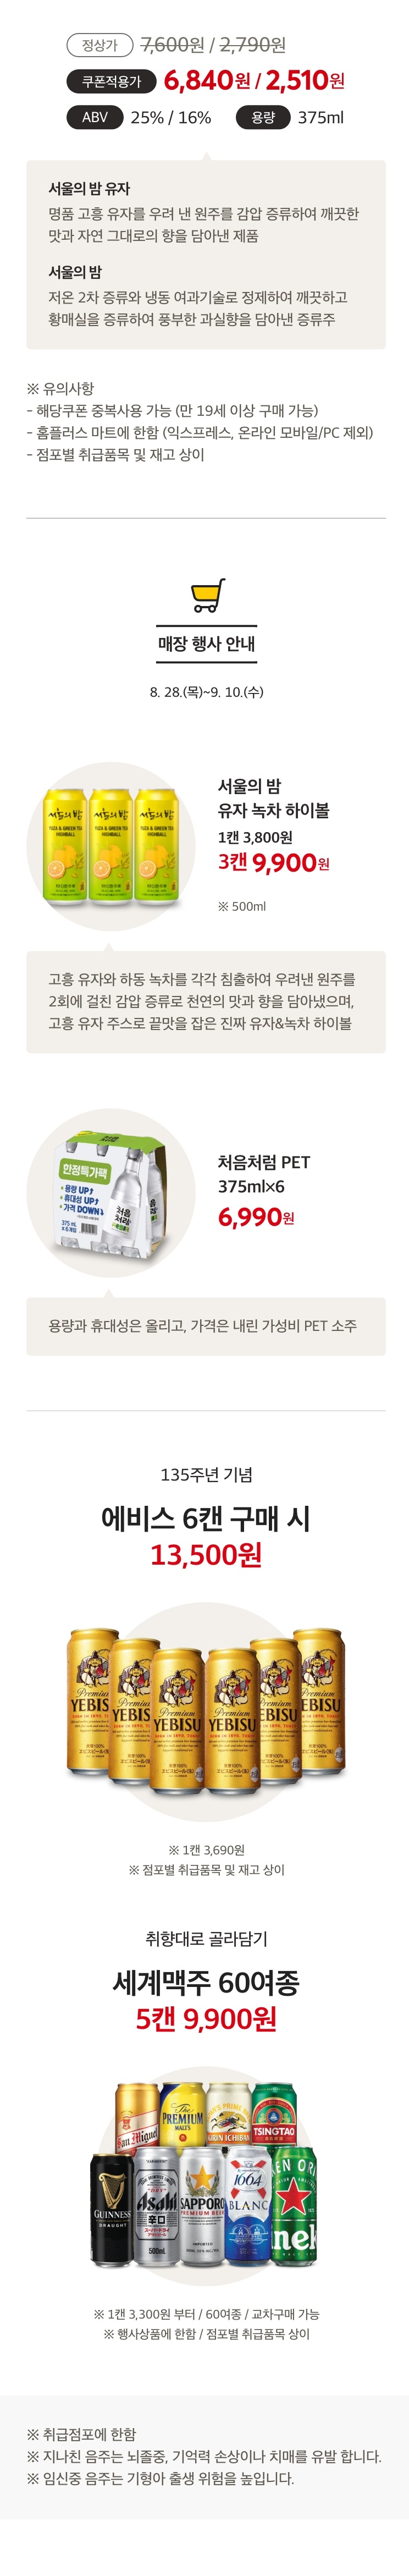Click the 용량 dark badge
Viewport: 409px width, 2576px height.
click(x=263, y=117)
